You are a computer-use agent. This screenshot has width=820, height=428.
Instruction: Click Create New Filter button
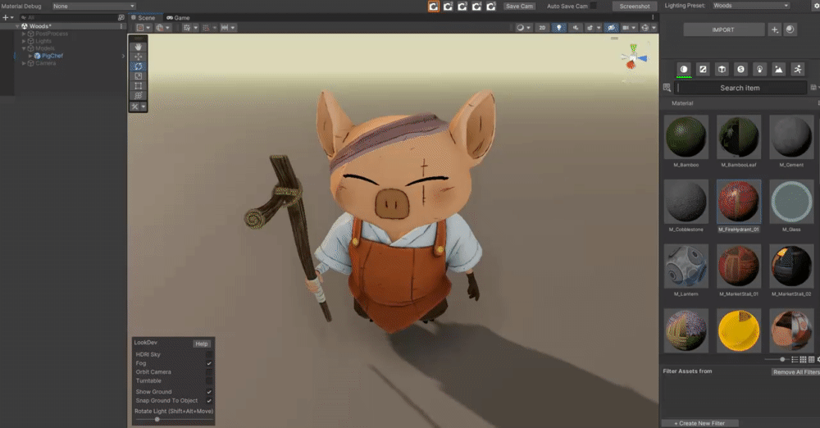tap(699, 423)
